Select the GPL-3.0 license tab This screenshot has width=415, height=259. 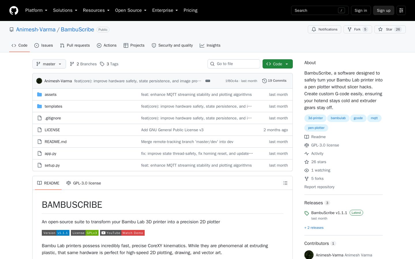84,183
